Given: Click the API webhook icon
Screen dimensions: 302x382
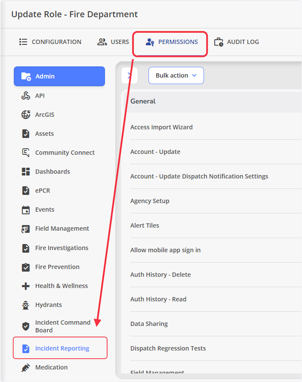Looking at the screenshot, I should [26, 96].
